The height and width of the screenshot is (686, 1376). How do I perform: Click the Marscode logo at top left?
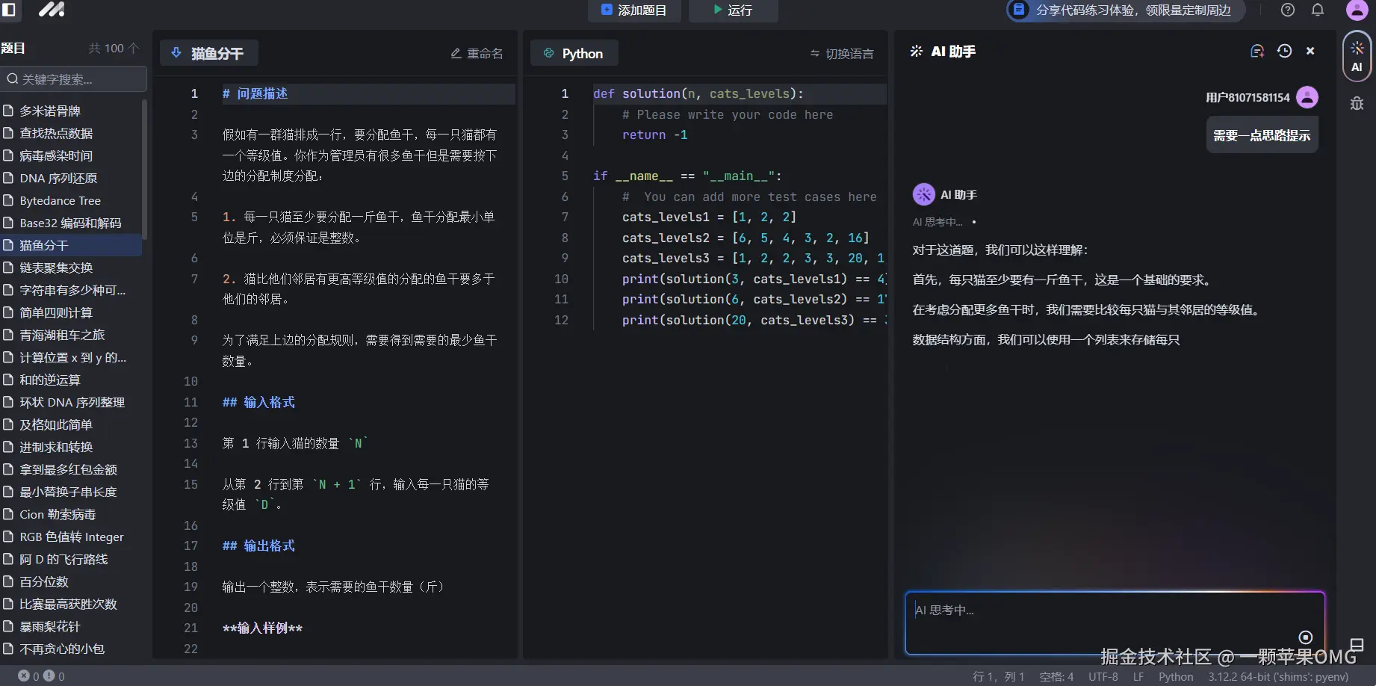[50, 10]
